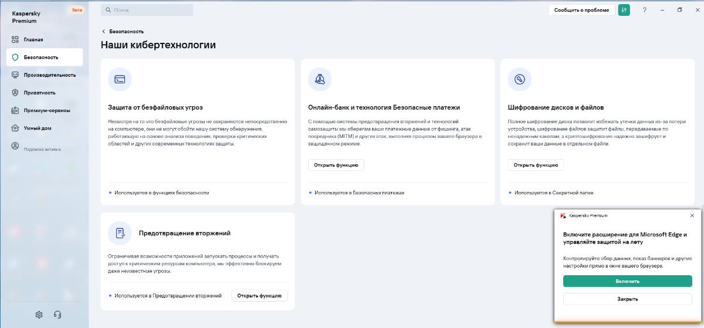This screenshot has width=704, height=328.
Task: Click 'Используется в Безопасных платежах' text
Action: pyautogui.click(x=359, y=192)
